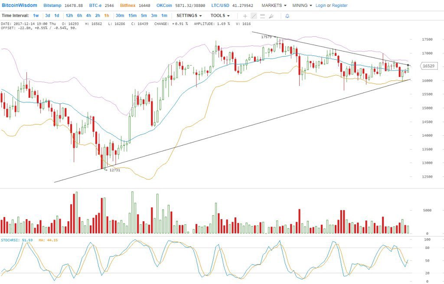
Task: Switch to the 1d time interval
Action: click(x=57, y=16)
